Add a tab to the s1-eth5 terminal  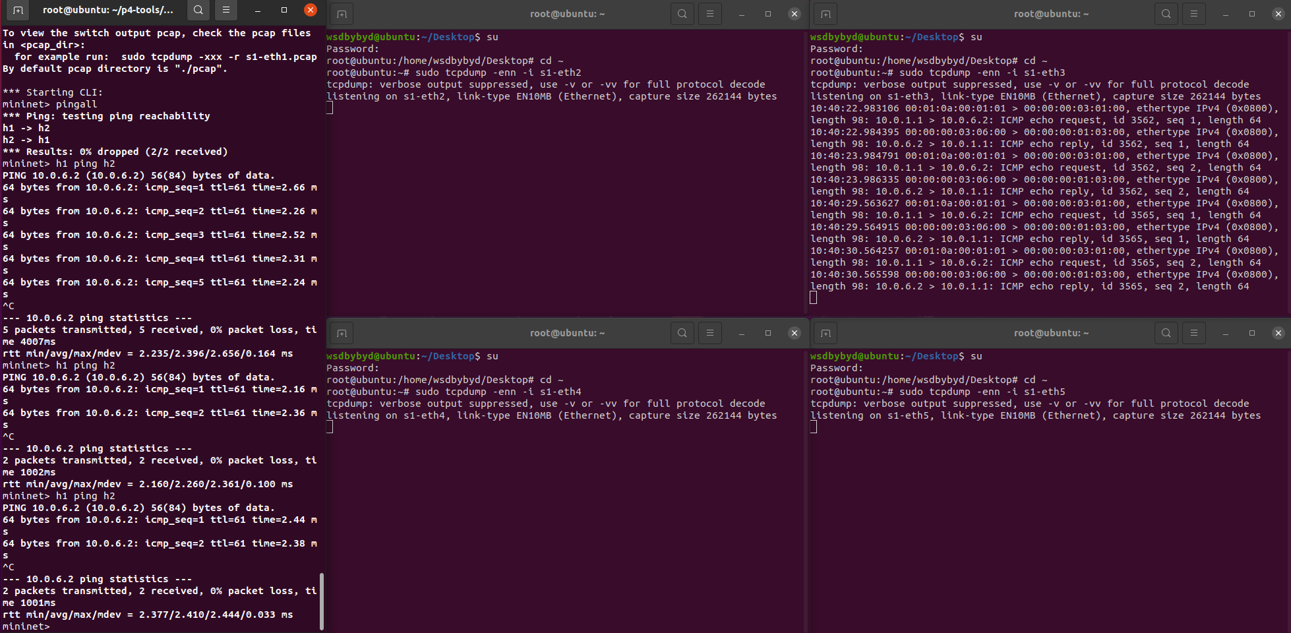pyautogui.click(x=826, y=333)
